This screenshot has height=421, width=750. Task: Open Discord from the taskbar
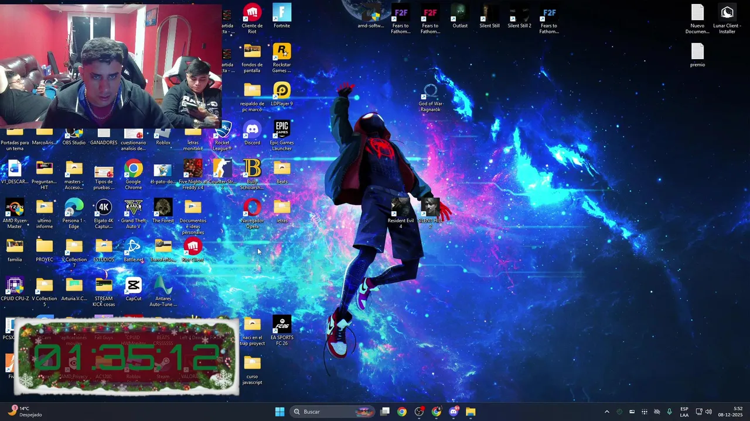coord(454,412)
